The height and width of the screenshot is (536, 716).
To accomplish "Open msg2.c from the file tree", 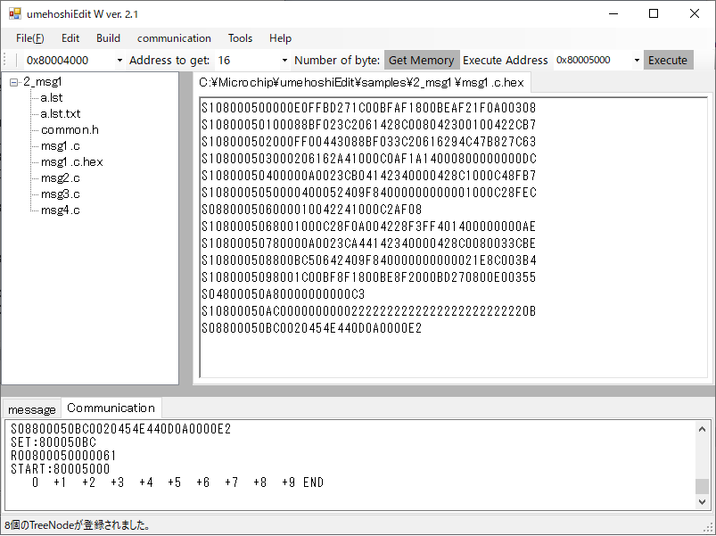I will (x=60, y=177).
